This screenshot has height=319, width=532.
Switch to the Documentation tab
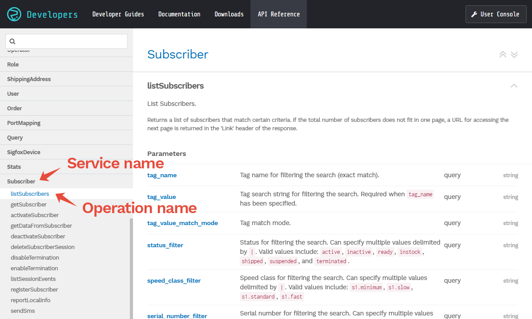pyautogui.click(x=179, y=14)
